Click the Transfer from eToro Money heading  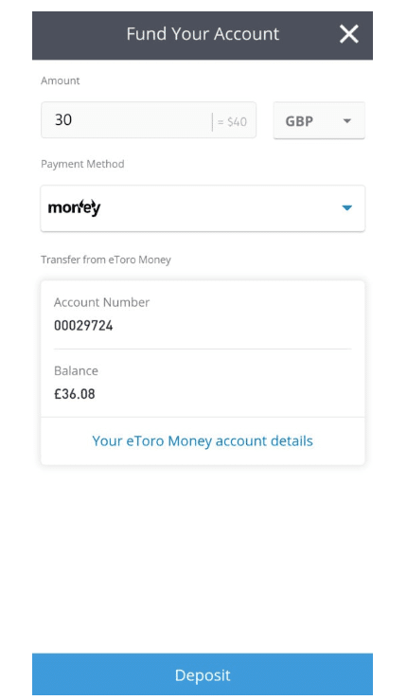pos(106,260)
